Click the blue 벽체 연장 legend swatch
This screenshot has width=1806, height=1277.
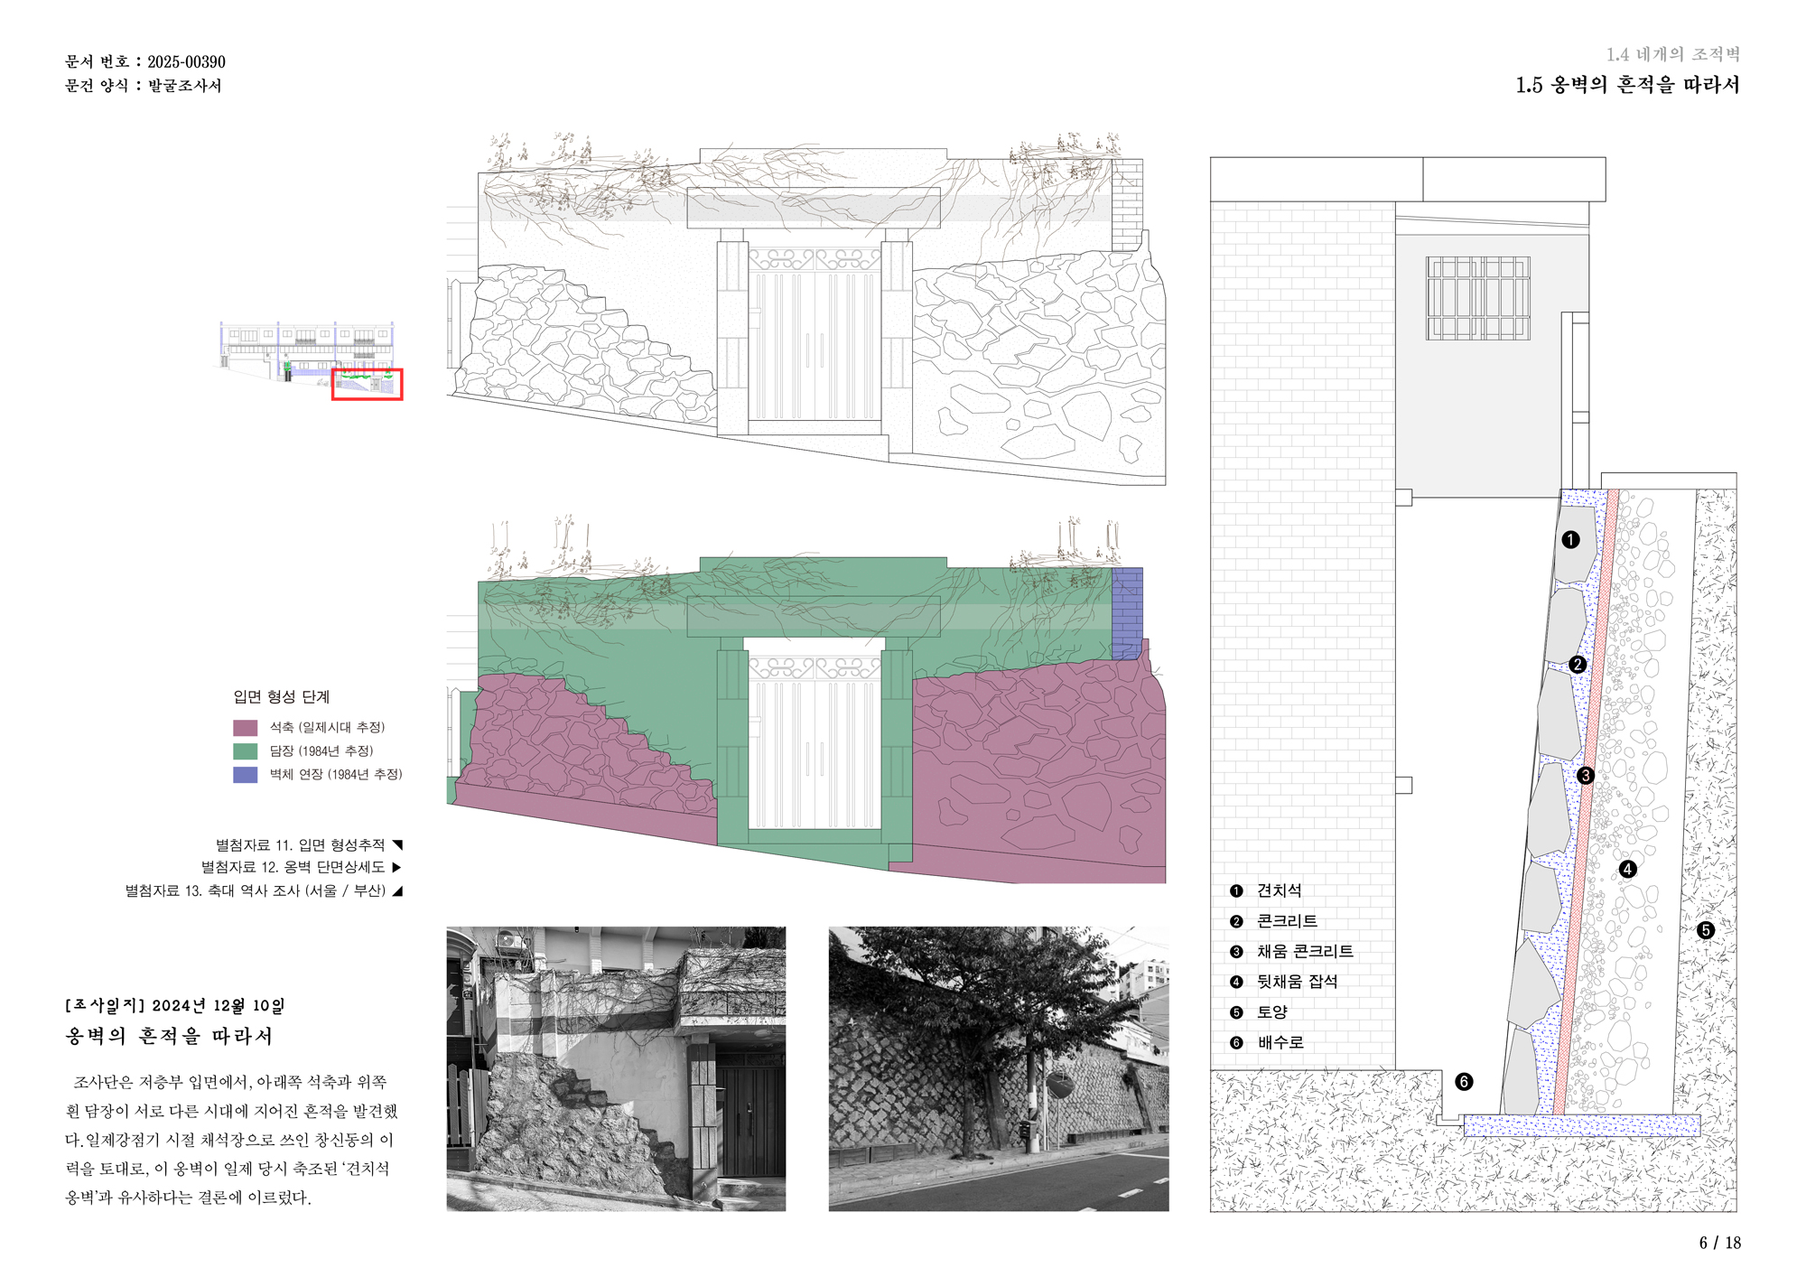(245, 775)
